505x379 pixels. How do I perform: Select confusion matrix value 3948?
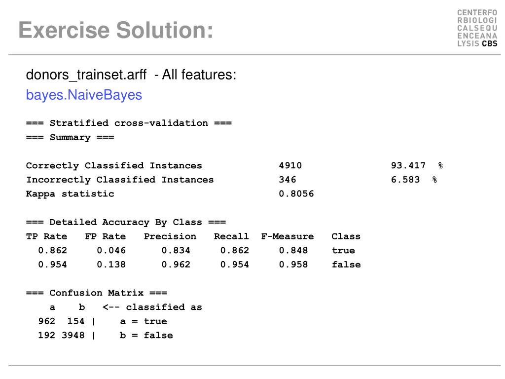pos(73,336)
